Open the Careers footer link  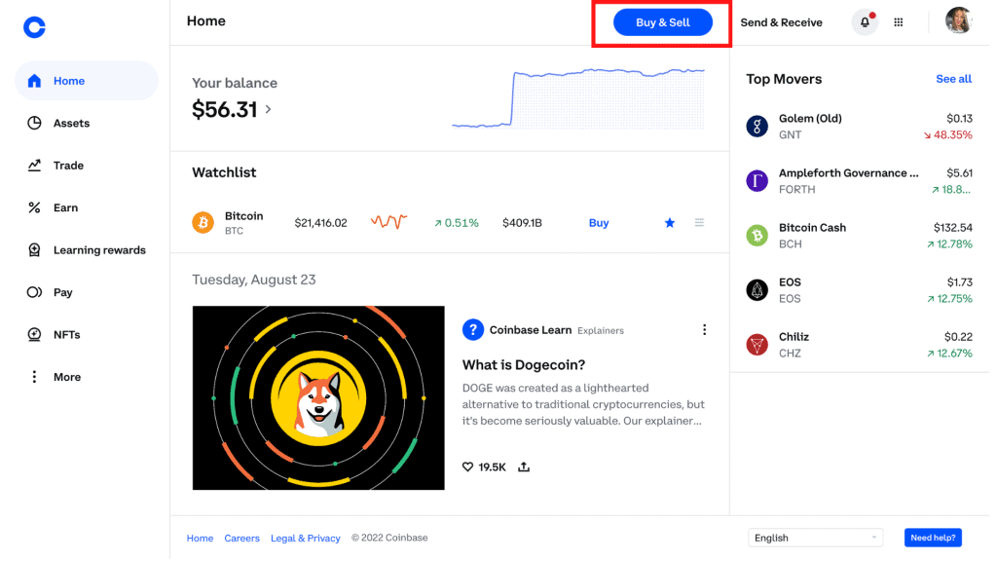coord(241,538)
